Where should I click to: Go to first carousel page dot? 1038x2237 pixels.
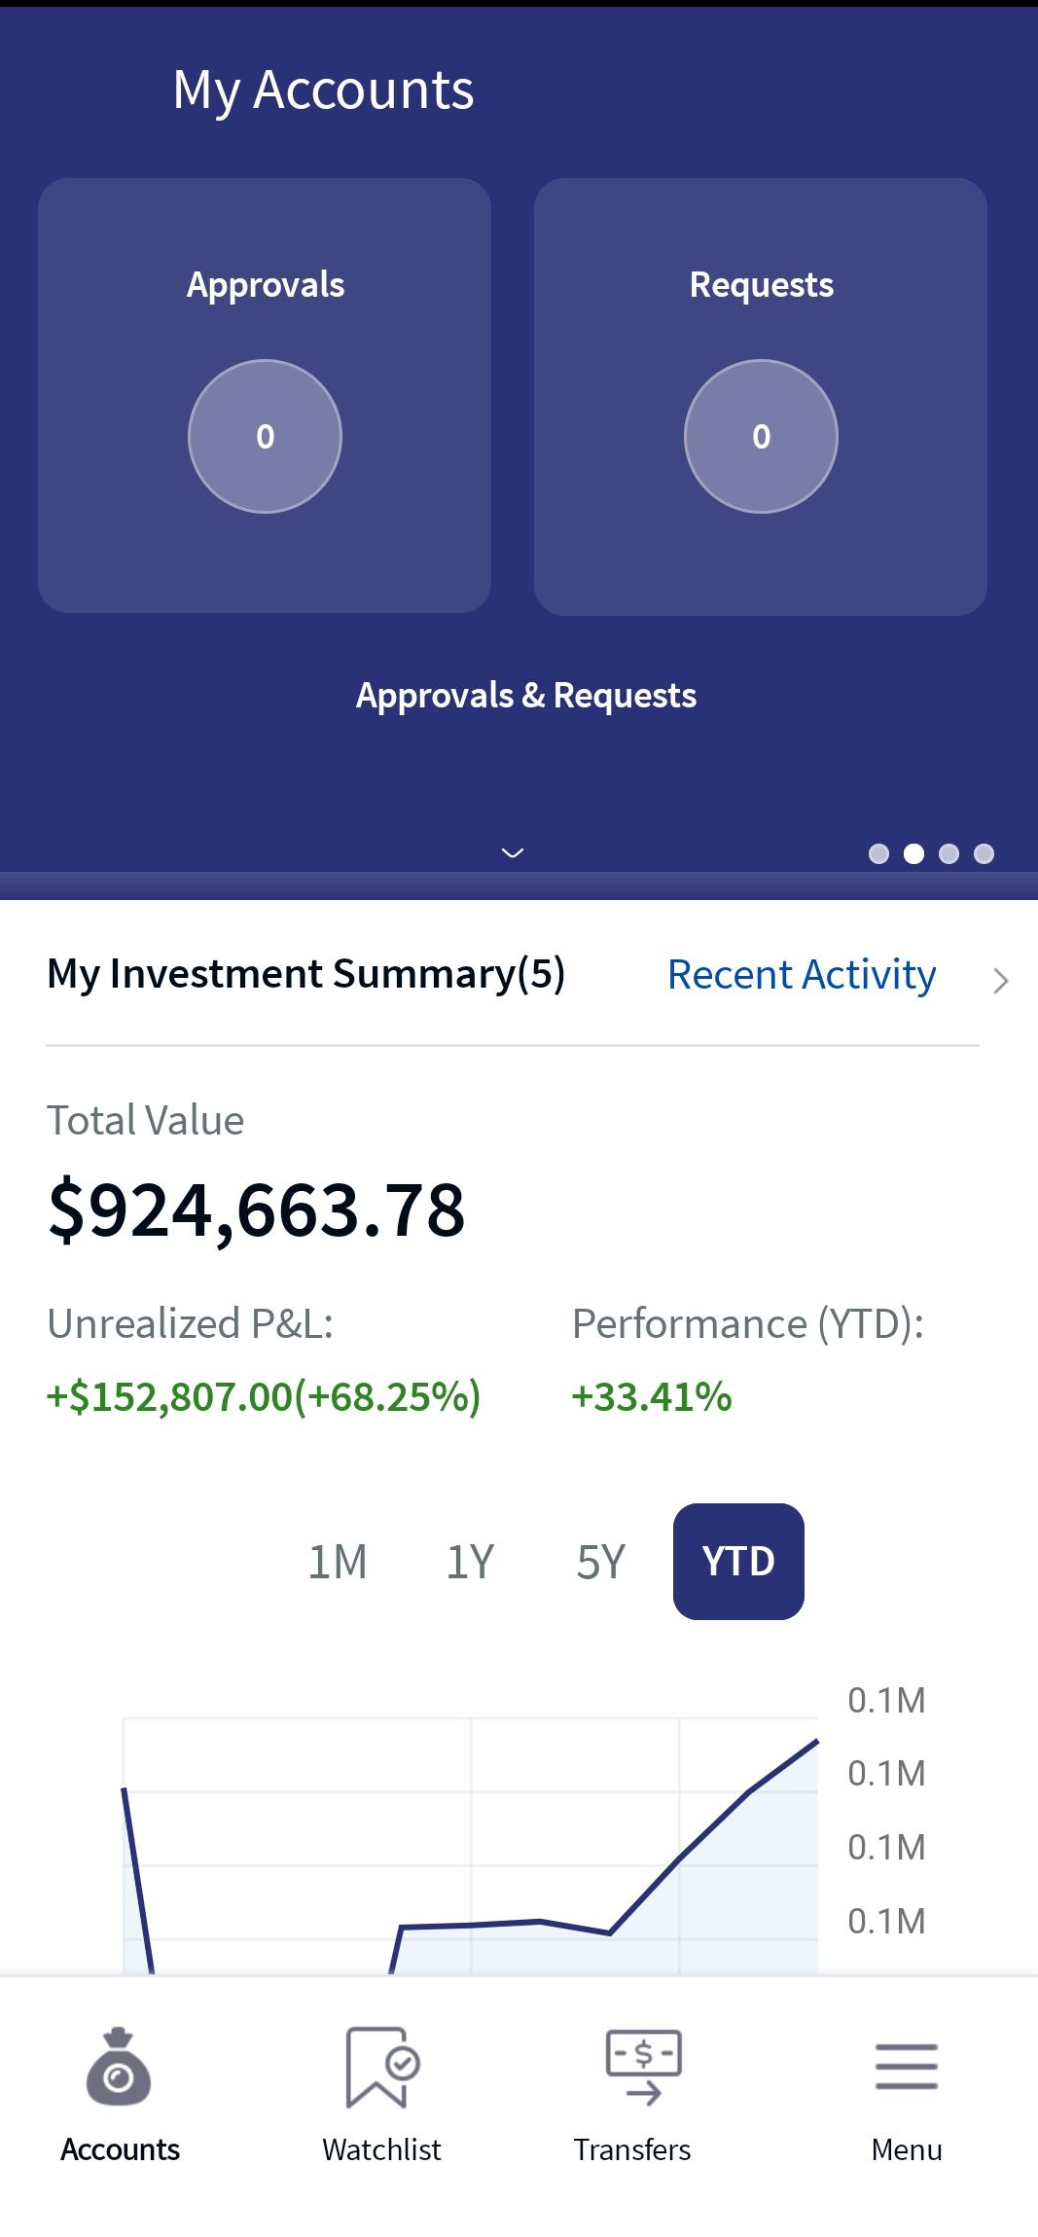point(878,853)
